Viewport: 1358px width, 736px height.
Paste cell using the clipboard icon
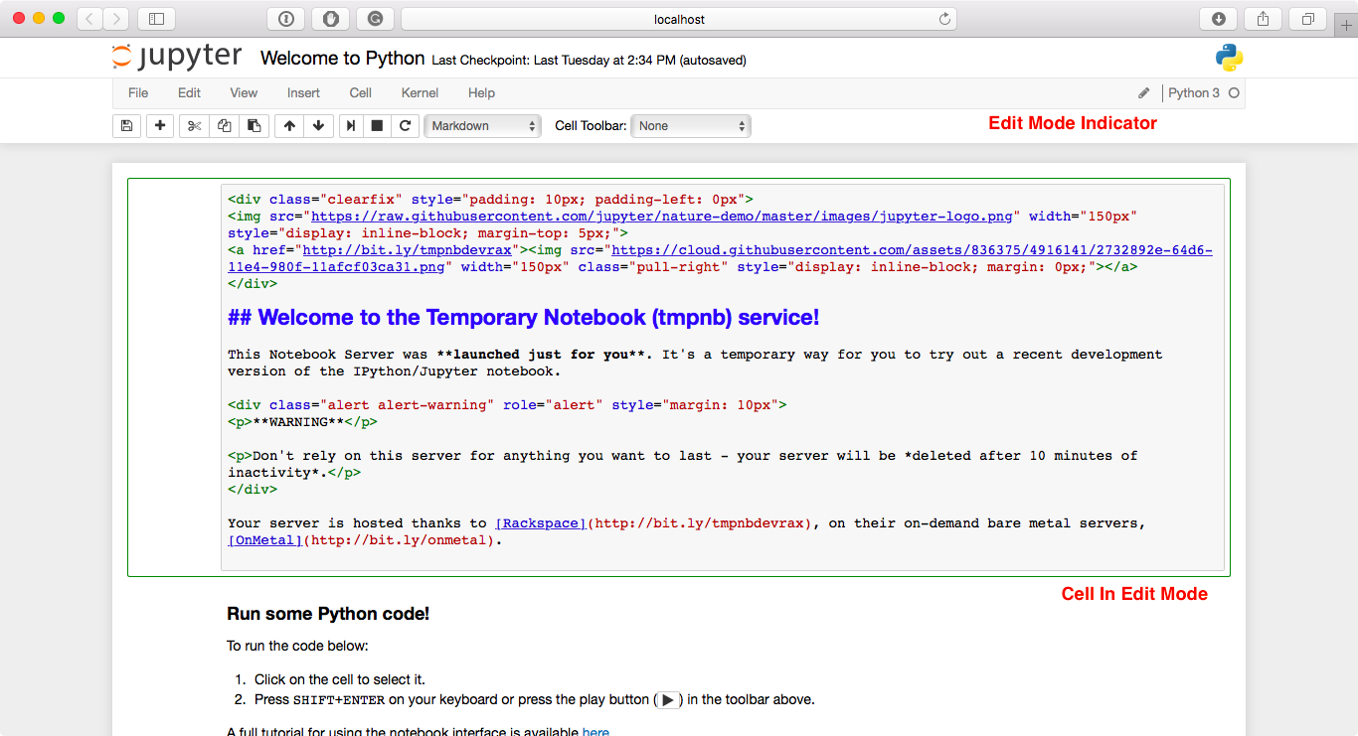pyautogui.click(x=255, y=126)
